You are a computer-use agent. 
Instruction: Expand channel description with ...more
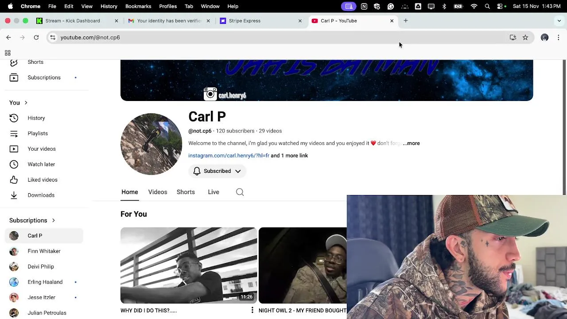coord(412,144)
